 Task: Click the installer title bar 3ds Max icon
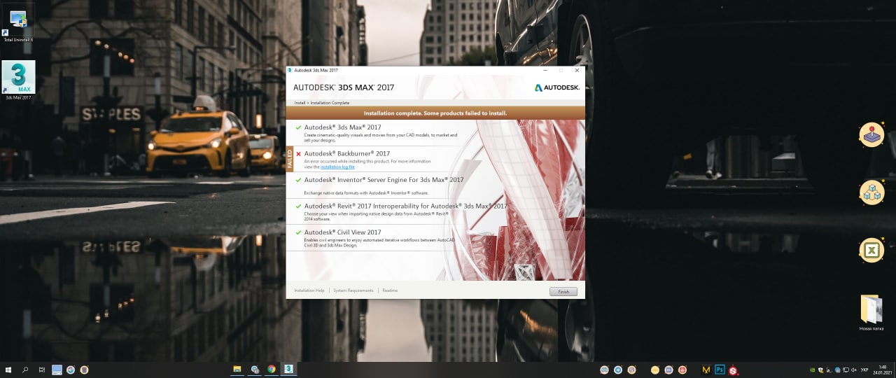click(290, 70)
